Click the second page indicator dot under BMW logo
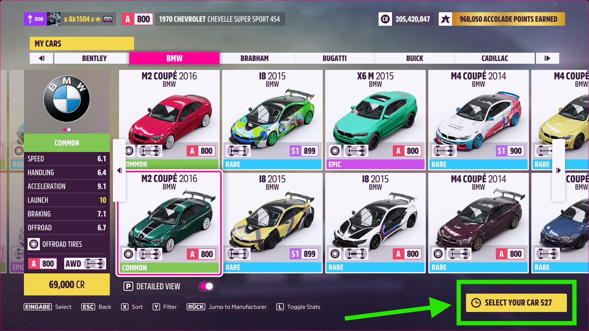 point(69,130)
